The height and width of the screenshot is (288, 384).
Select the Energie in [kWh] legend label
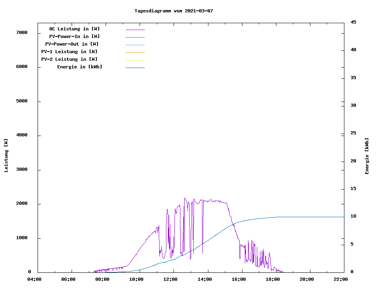[80, 67]
